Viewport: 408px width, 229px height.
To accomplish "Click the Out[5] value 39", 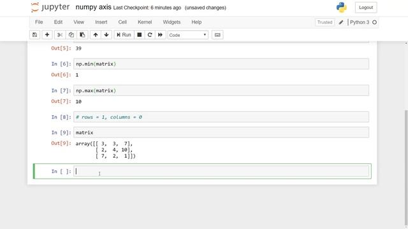I will pos(78,48).
